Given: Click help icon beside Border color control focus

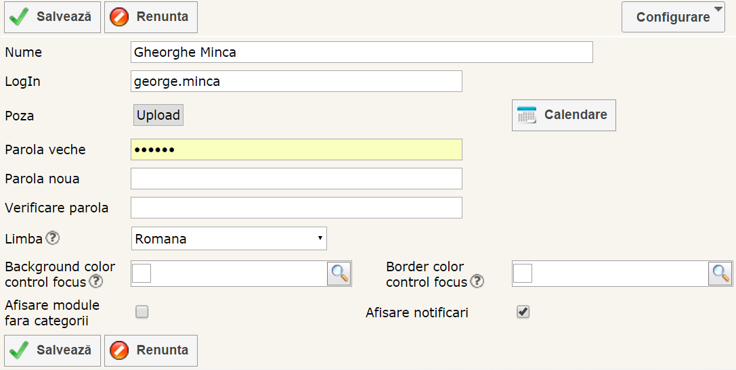Looking at the screenshot, I should pos(477,281).
